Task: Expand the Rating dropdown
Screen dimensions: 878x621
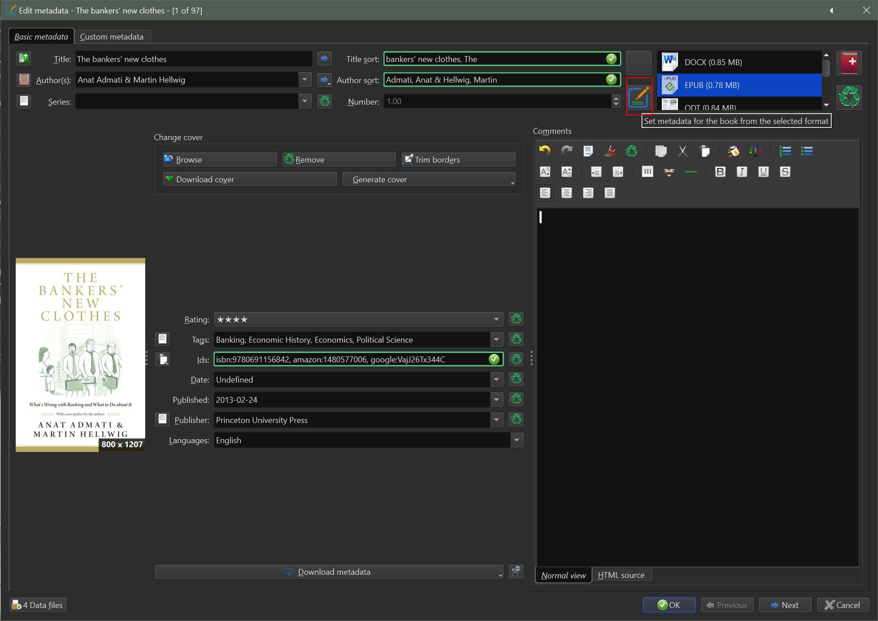Action: [x=496, y=319]
